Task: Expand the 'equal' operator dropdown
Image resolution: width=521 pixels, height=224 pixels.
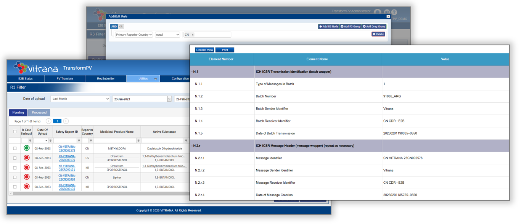Action: (167, 35)
